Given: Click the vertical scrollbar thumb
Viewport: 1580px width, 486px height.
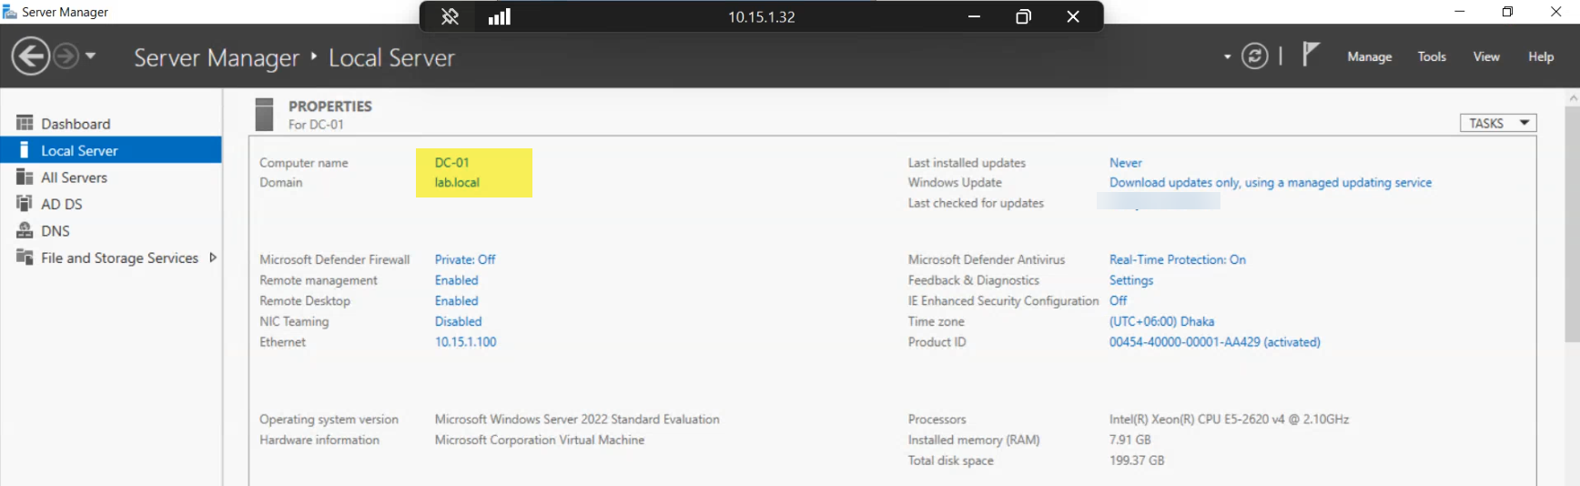Looking at the screenshot, I should click(1572, 224).
